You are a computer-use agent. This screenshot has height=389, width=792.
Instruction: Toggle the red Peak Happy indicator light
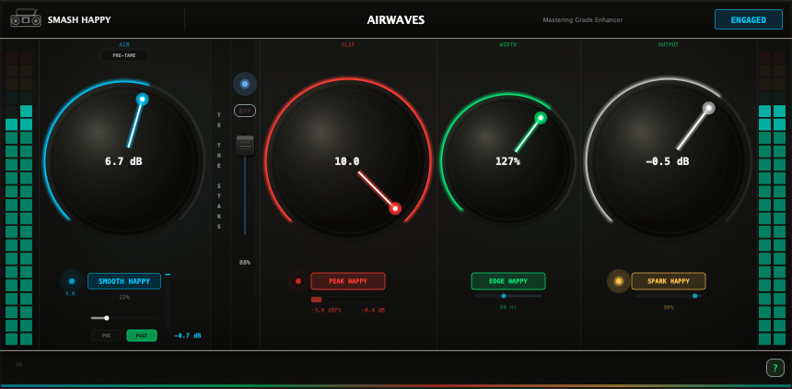point(298,281)
